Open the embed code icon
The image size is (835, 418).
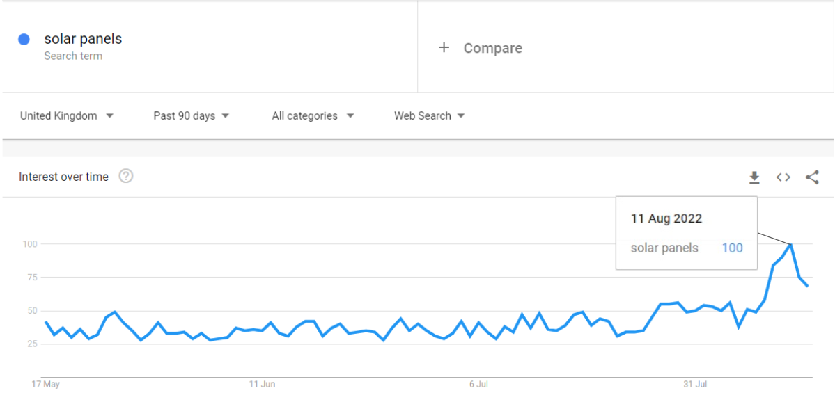[x=783, y=177]
